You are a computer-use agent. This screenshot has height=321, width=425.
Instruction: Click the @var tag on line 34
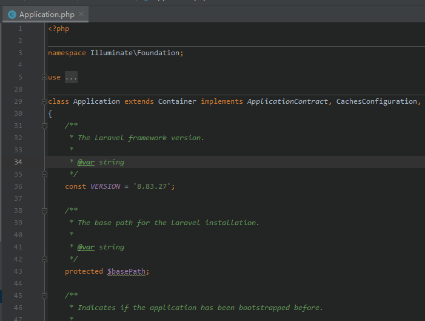pyautogui.click(x=86, y=162)
